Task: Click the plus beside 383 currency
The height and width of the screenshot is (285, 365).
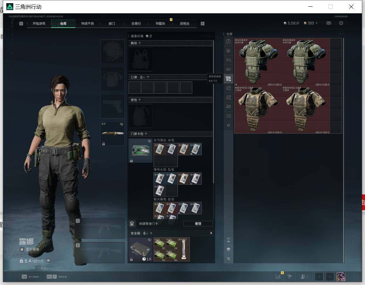Action: pyautogui.click(x=317, y=23)
